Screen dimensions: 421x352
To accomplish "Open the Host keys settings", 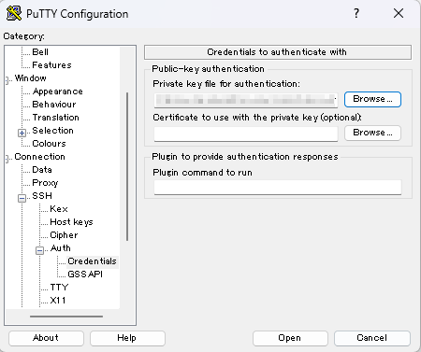I will [x=71, y=222].
